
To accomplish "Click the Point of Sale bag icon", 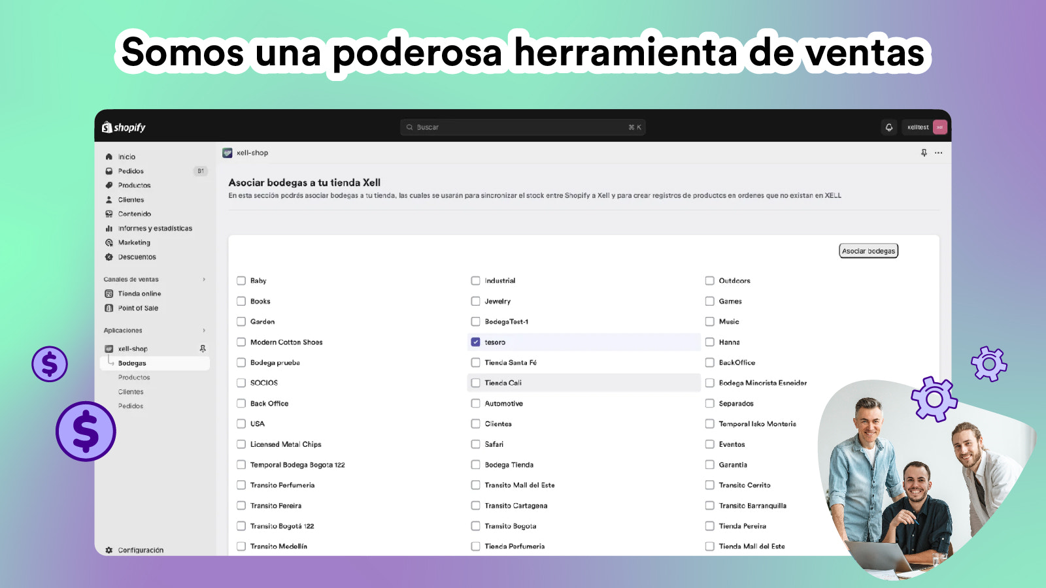I will click(109, 308).
